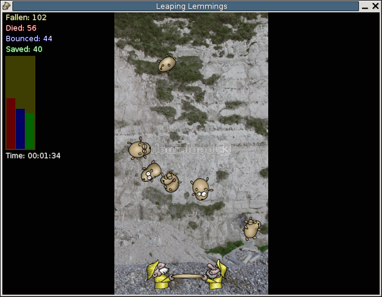This screenshot has width=382, height=297.
Task: Click the lemming icon in title bar
Action: (6, 6)
